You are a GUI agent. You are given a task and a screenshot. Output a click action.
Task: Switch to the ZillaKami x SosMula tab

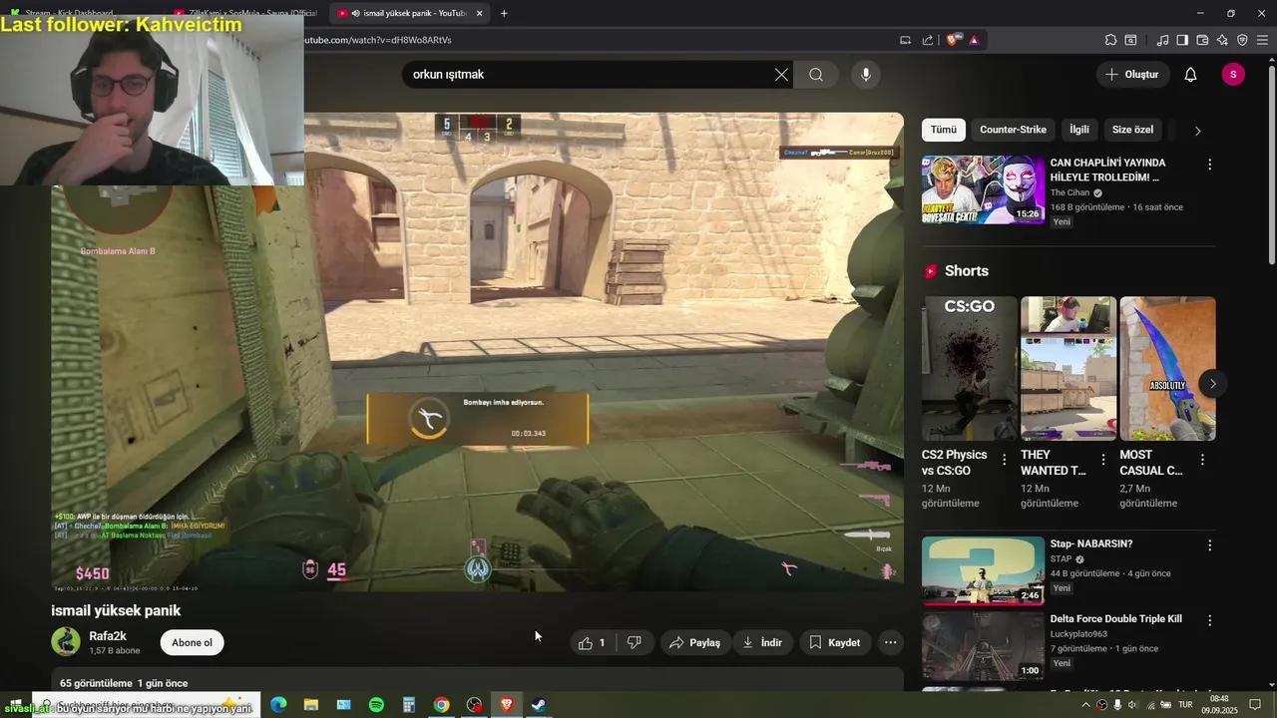tap(246, 13)
